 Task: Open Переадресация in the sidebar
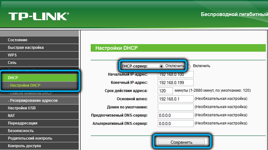point(23,123)
